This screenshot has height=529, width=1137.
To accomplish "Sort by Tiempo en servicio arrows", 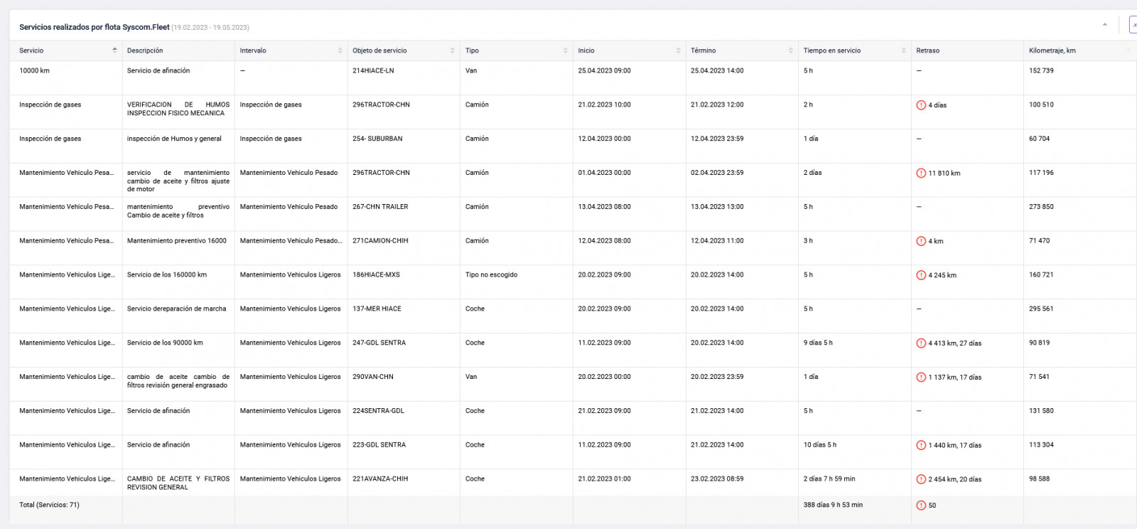I will coord(903,50).
